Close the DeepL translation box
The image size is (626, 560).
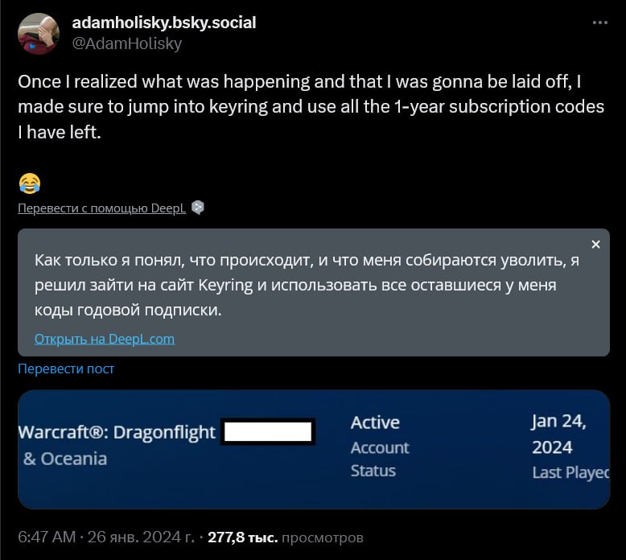[x=595, y=245]
